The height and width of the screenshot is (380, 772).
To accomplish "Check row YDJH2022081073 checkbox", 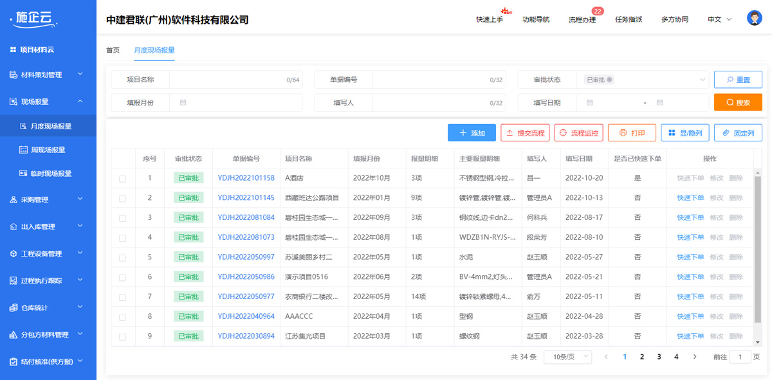I will (122, 238).
